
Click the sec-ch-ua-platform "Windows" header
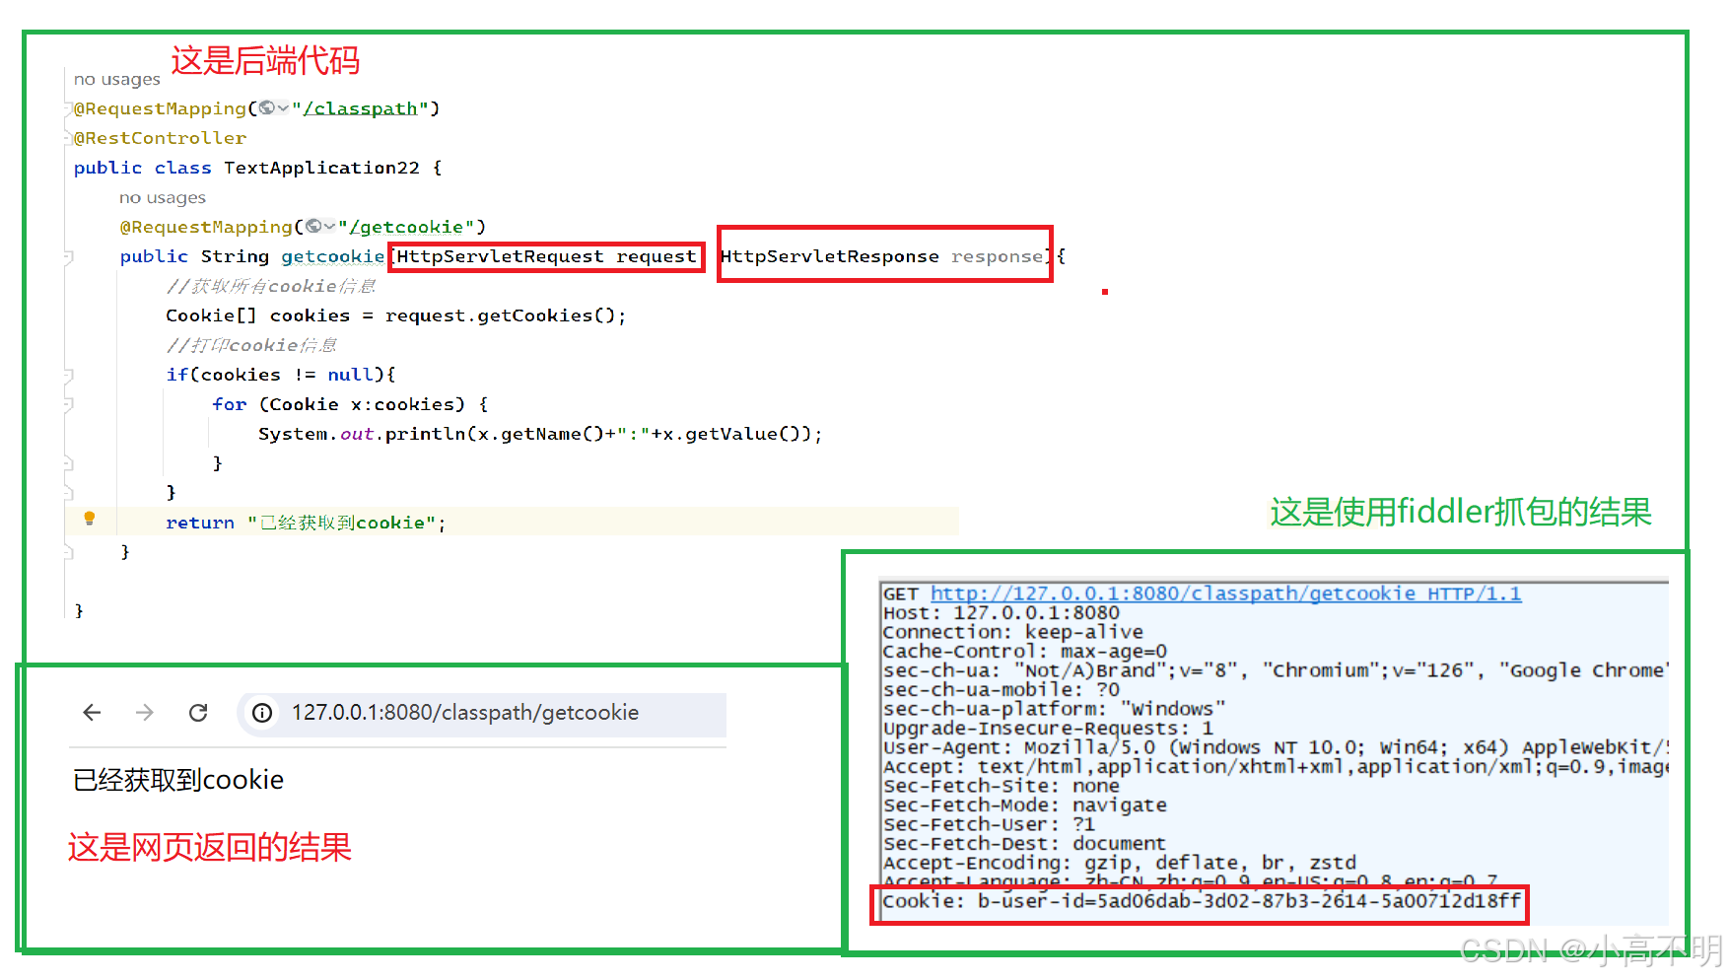1054,709
